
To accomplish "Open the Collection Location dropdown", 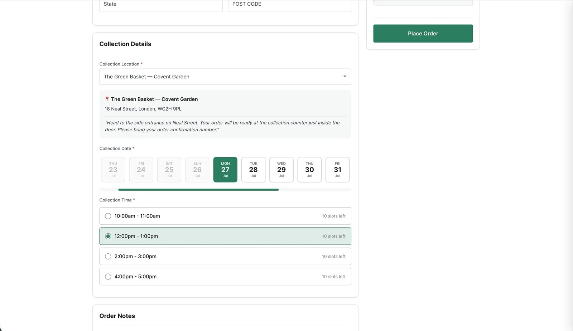I will pos(225,77).
